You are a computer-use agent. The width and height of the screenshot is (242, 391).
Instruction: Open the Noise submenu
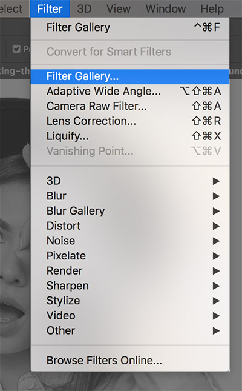coord(129,241)
